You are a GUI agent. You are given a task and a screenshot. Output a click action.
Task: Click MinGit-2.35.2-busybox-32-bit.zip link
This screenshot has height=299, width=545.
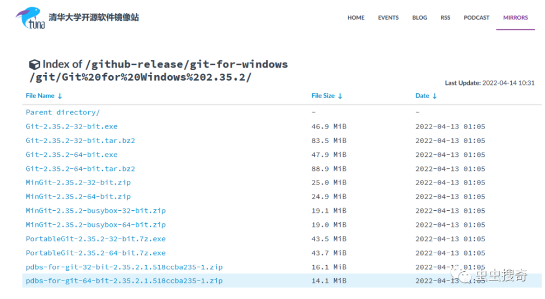click(x=95, y=211)
